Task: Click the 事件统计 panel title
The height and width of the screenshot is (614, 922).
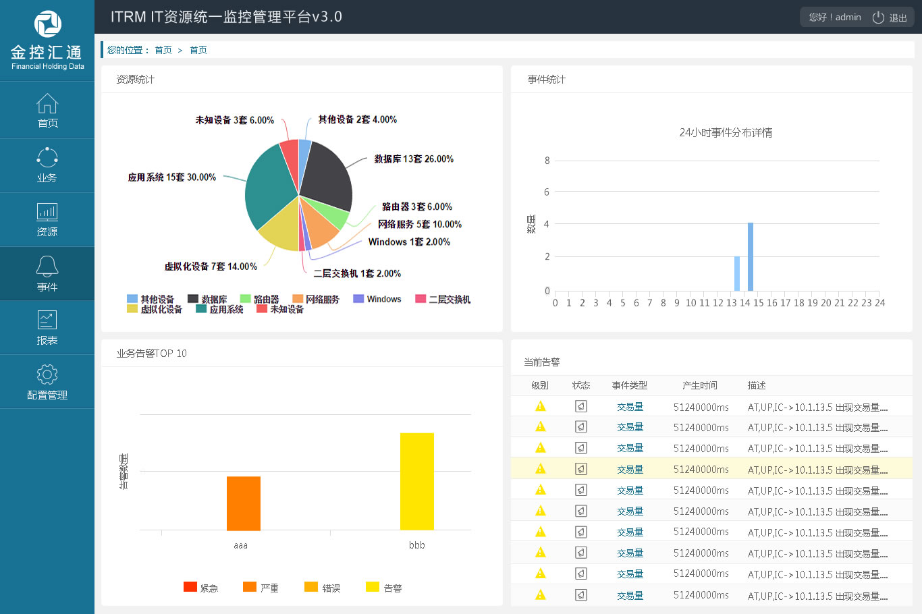Action: tap(547, 80)
